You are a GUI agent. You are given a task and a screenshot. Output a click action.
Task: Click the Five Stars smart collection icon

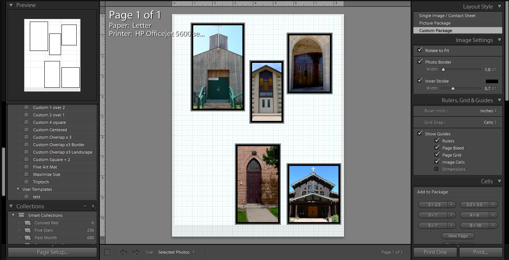coord(28,230)
